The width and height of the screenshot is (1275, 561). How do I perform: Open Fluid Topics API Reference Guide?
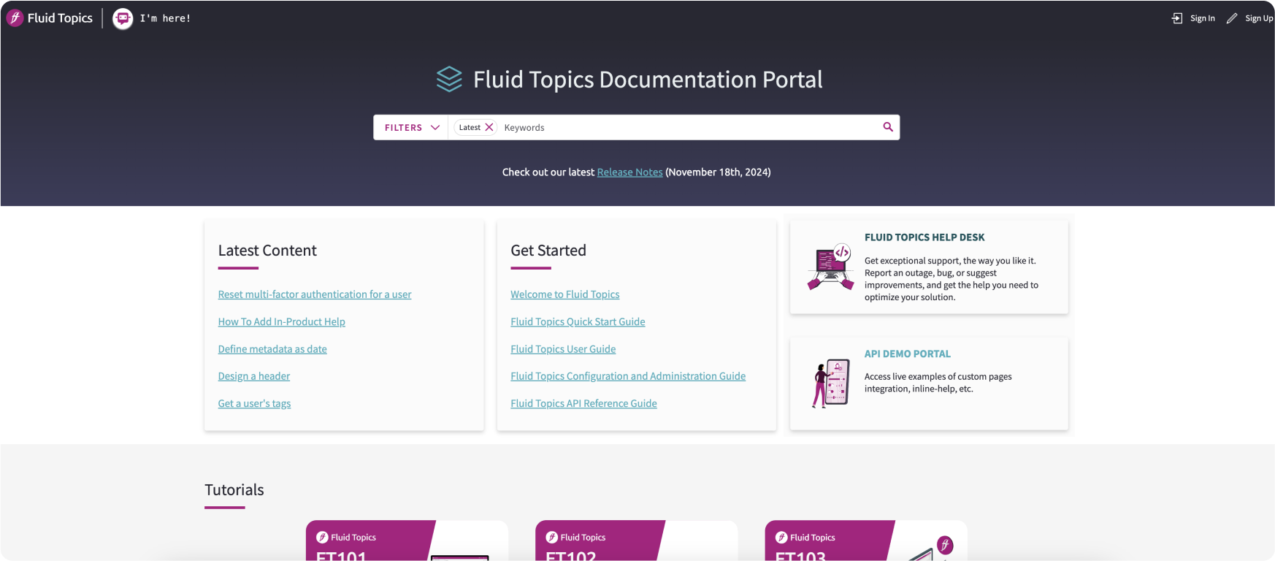[x=583, y=403]
